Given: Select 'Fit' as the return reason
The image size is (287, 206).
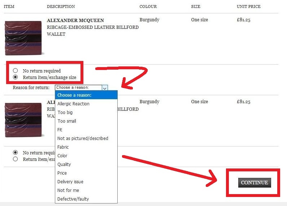Looking at the screenshot, I should point(86,130).
